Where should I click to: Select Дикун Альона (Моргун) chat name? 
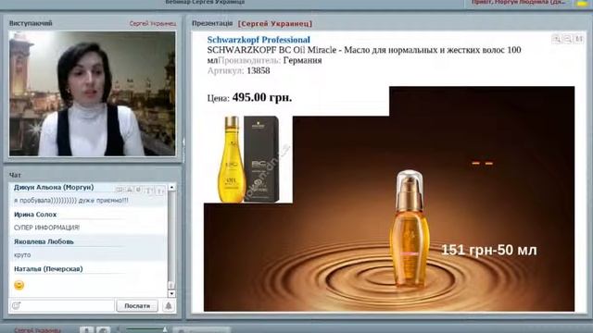pos(54,187)
